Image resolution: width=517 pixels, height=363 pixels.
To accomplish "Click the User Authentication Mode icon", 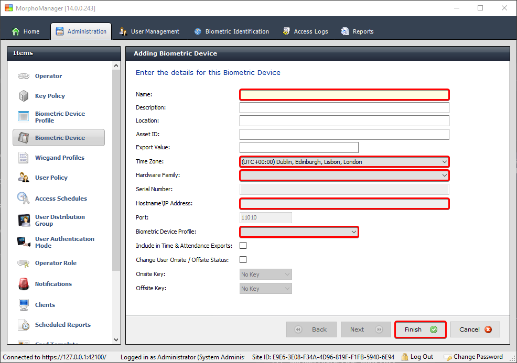I will pyautogui.click(x=24, y=242).
